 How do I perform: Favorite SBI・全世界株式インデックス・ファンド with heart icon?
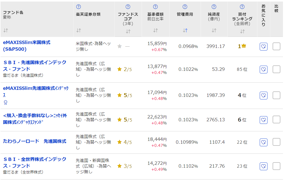tap(264, 166)
